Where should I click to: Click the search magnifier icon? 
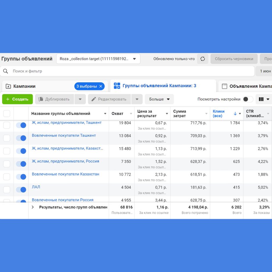point(6,71)
